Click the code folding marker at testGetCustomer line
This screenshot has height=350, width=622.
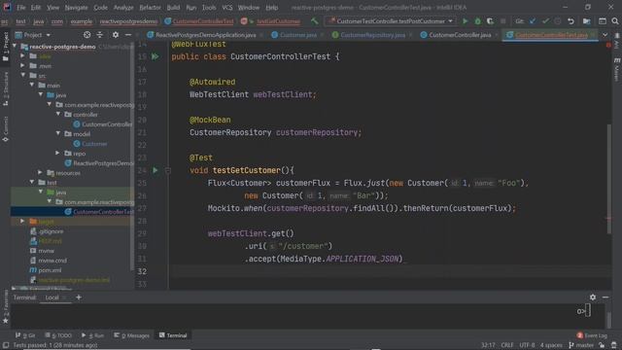point(168,171)
